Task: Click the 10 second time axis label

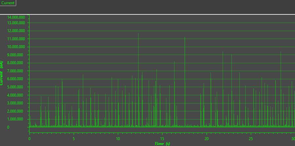Action: 118,138
